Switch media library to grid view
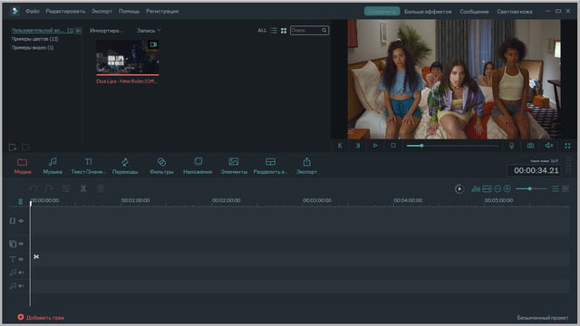580x326 pixels. (x=284, y=31)
